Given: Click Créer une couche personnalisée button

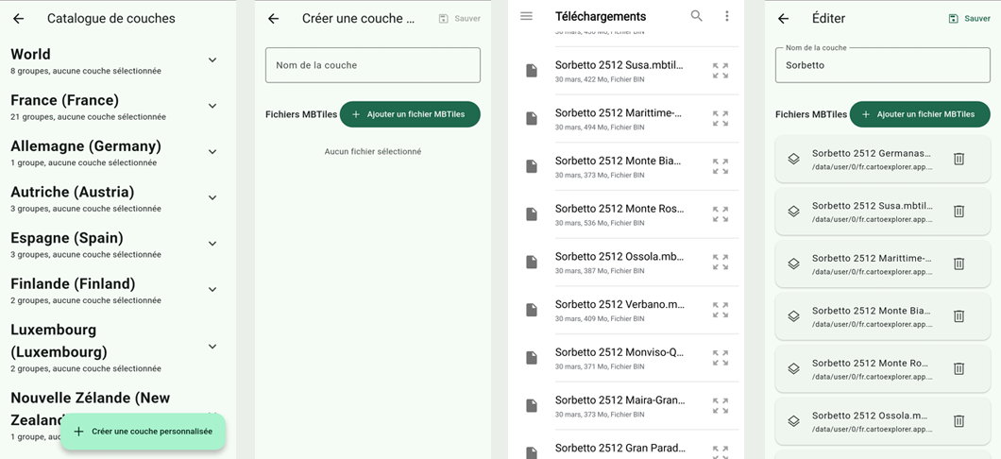Looking at the screenshot, I should pos(144,432).
